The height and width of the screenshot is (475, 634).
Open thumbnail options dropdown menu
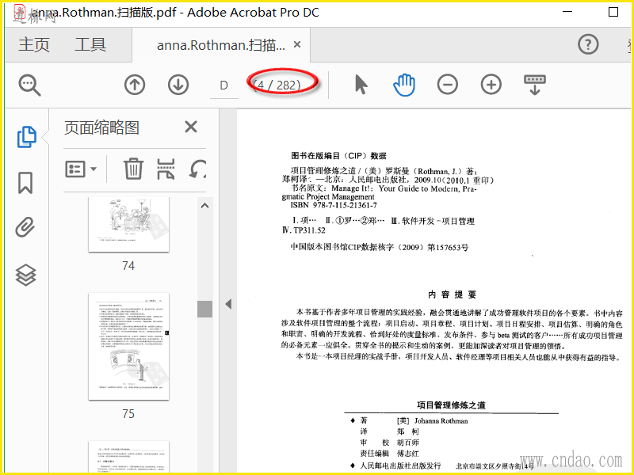[81, 169]
